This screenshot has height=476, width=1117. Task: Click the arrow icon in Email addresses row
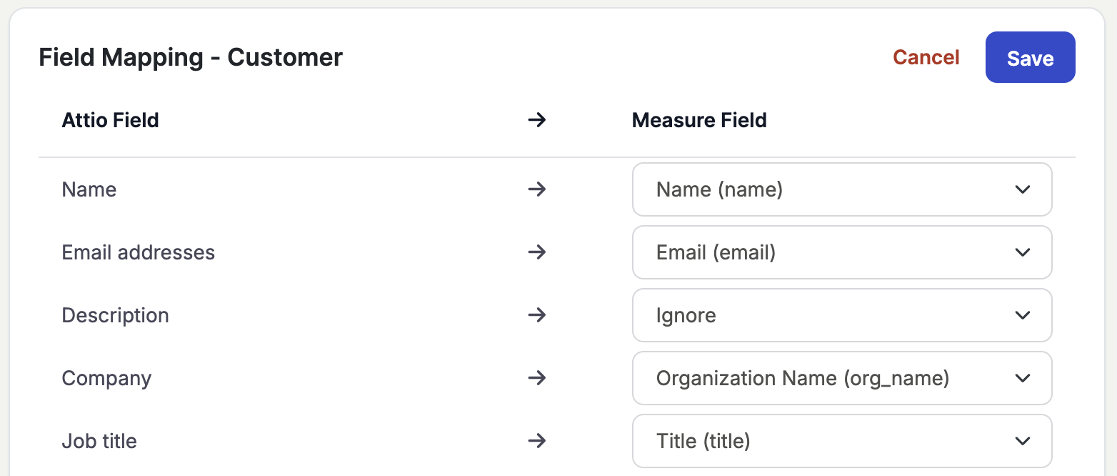[536, 252]
